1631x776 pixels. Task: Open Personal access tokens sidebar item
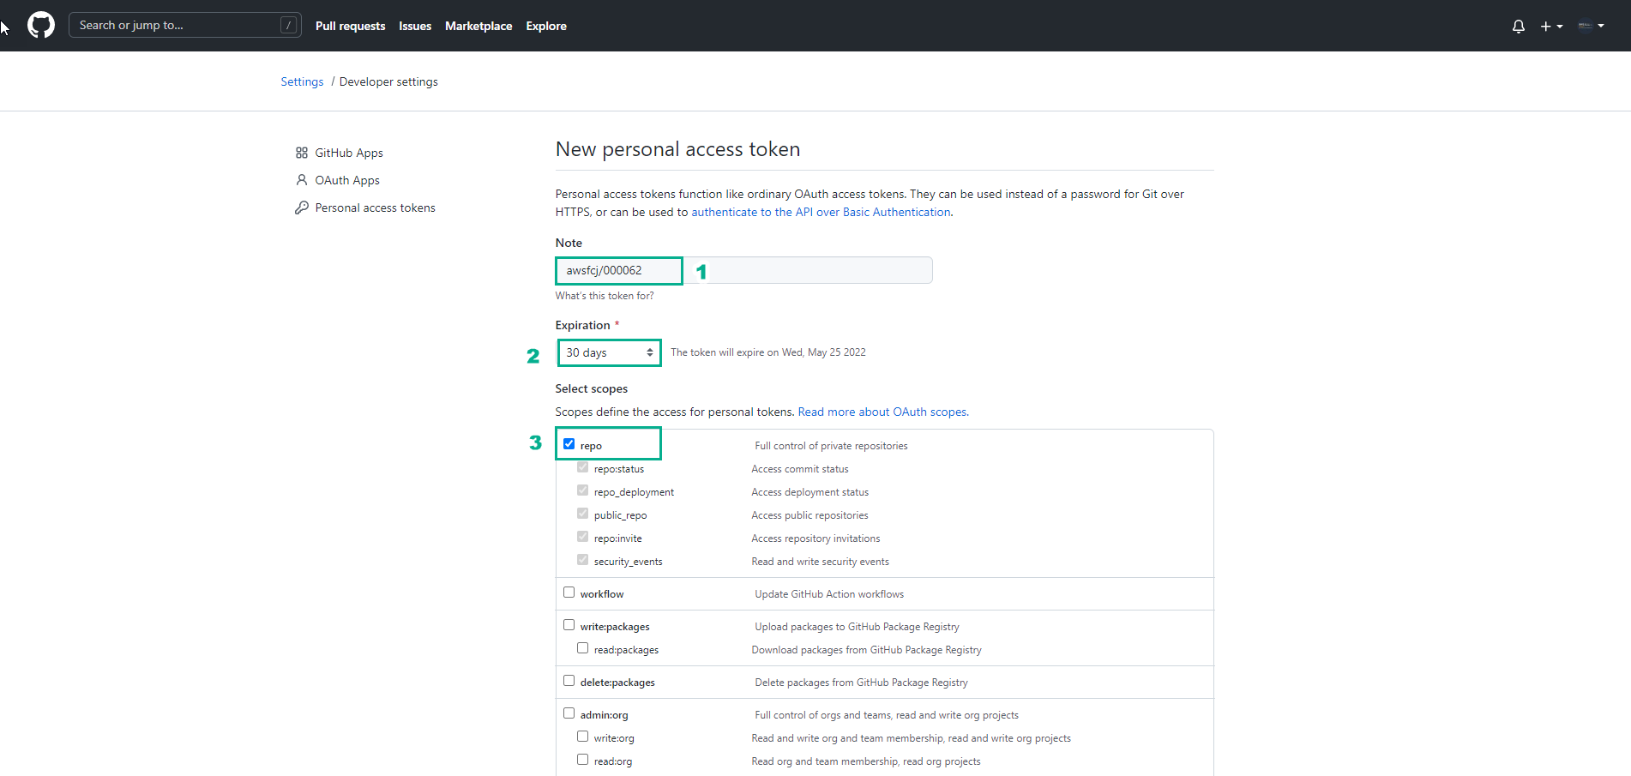[375, 208]
